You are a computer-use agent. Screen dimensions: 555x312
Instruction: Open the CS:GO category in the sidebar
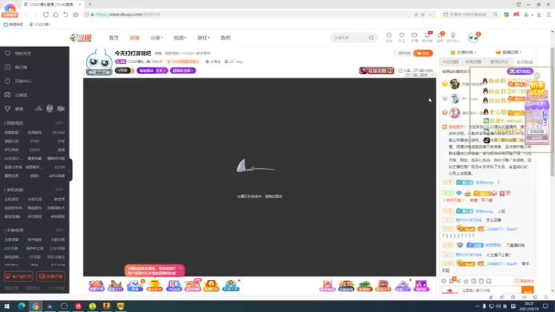point(34,150)
